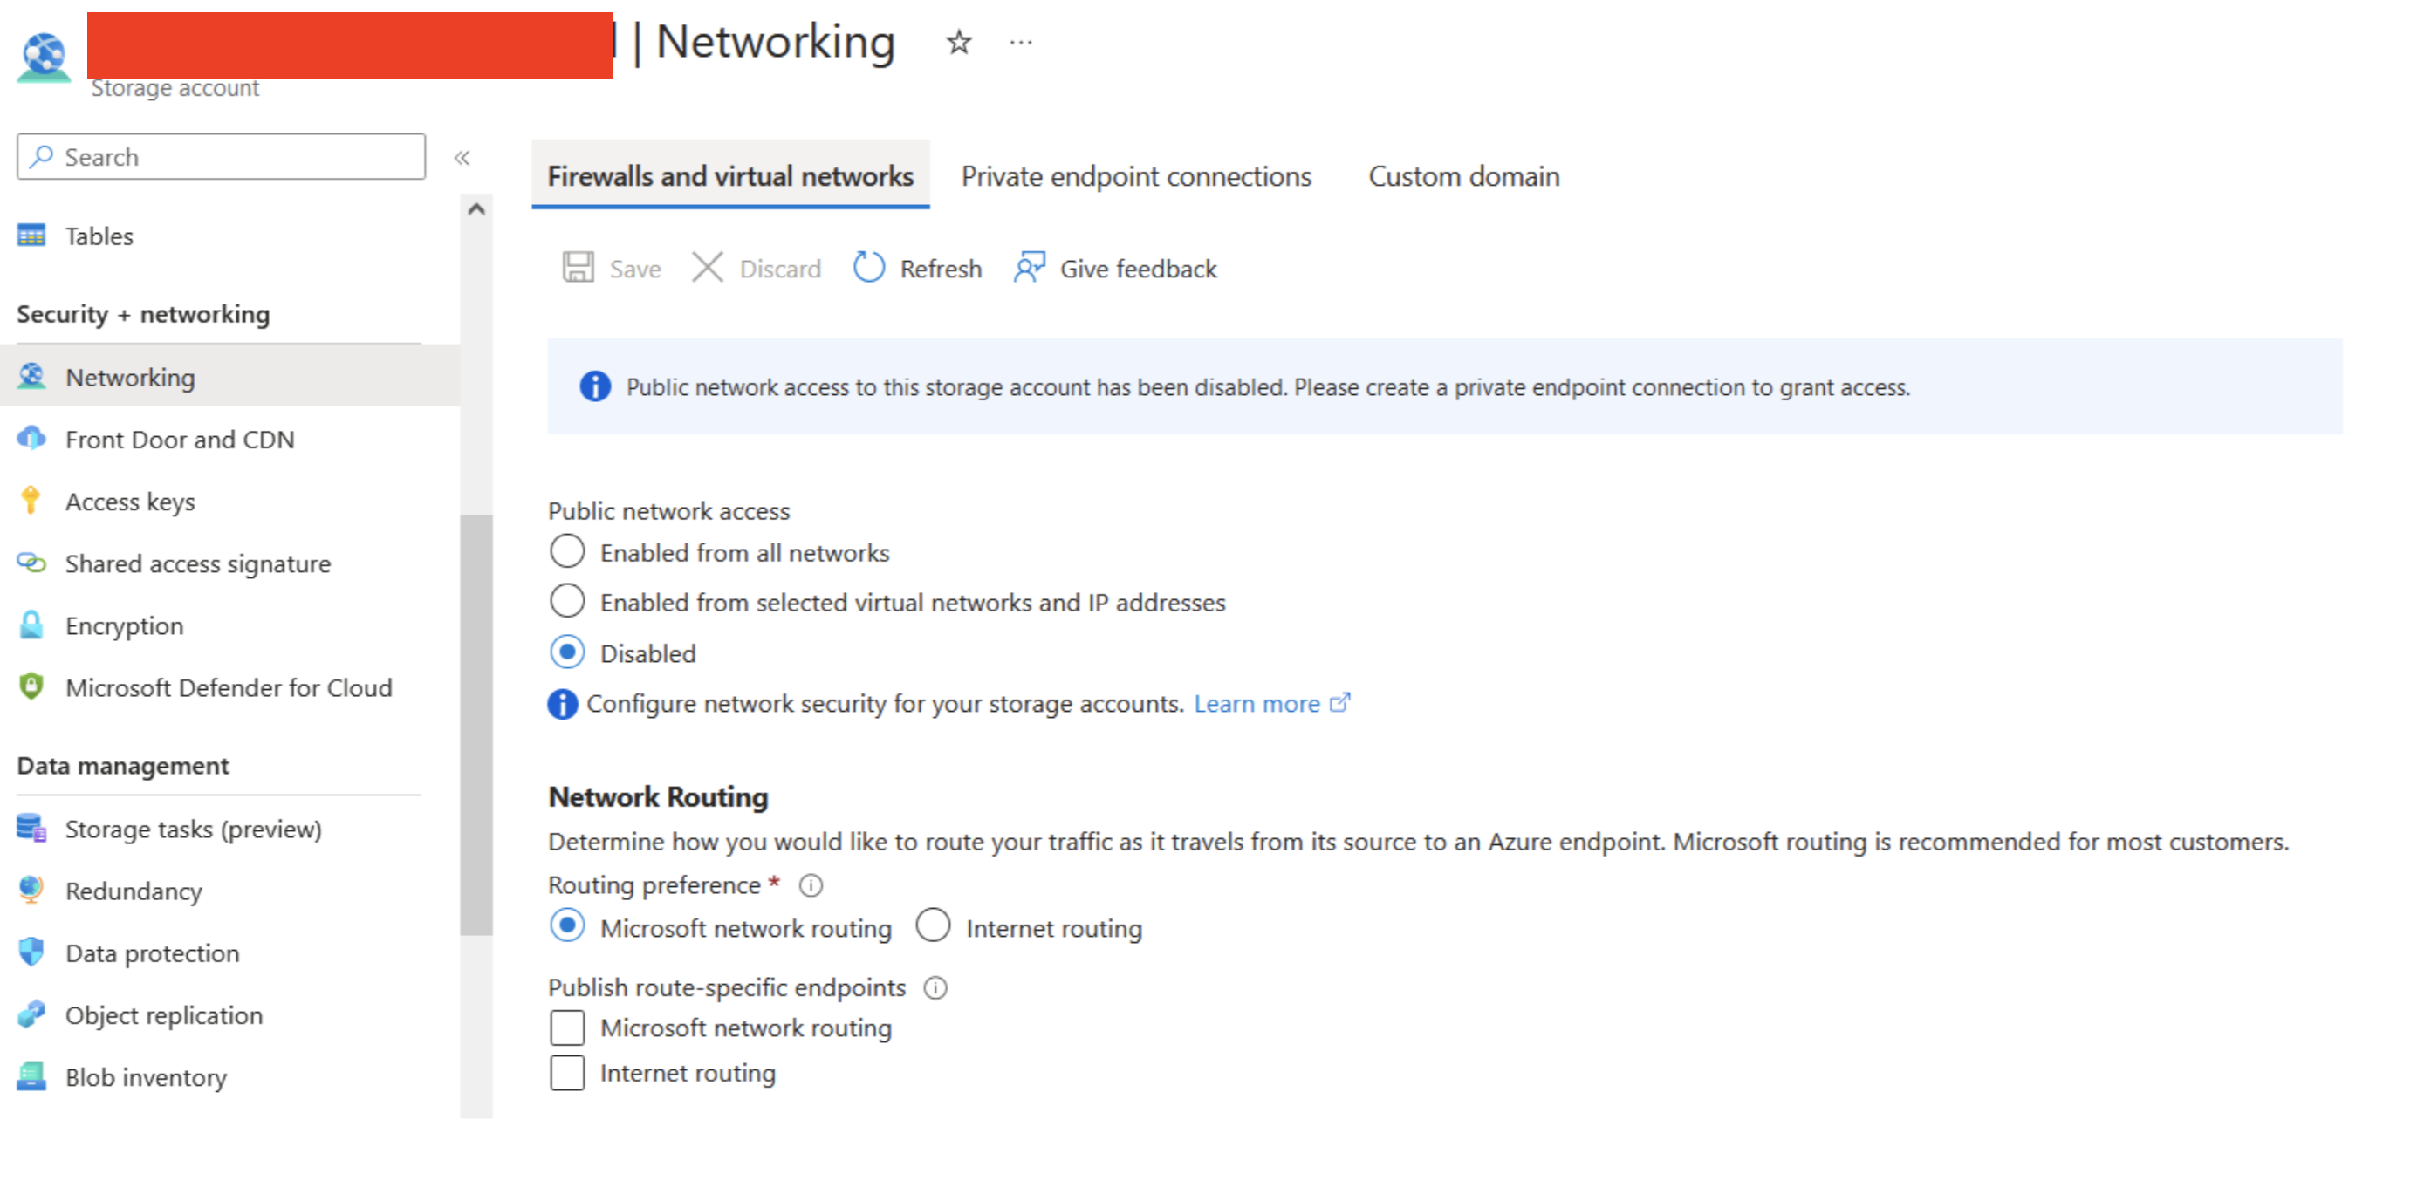This screenshot has height=1188, width=2431.
Task: Open the more options ellipsis menu
Action: [1020, 42]
